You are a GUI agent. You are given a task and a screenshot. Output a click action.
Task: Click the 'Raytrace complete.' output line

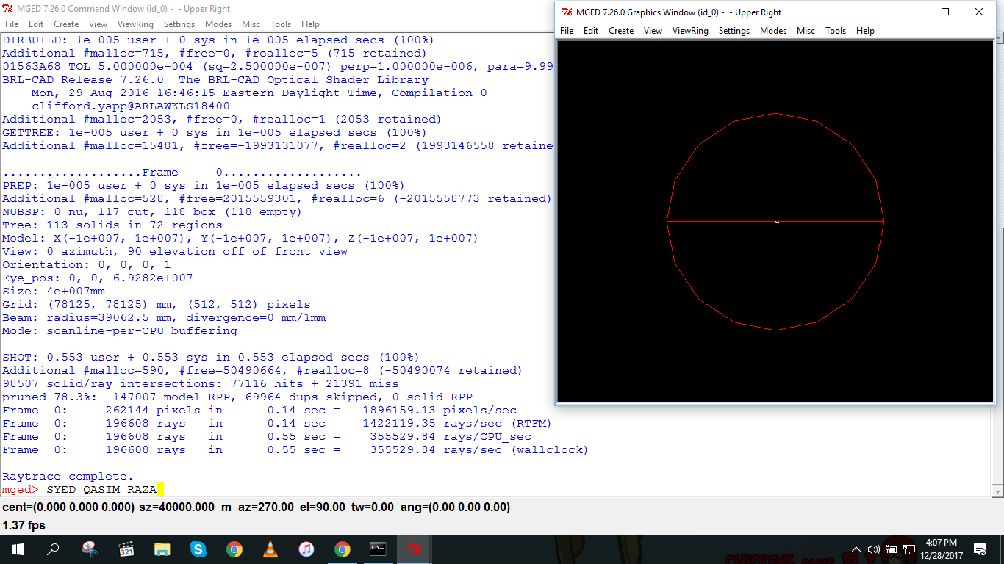68,476
